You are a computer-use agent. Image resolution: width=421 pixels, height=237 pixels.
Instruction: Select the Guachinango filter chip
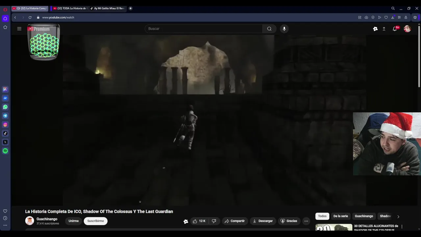364,216
